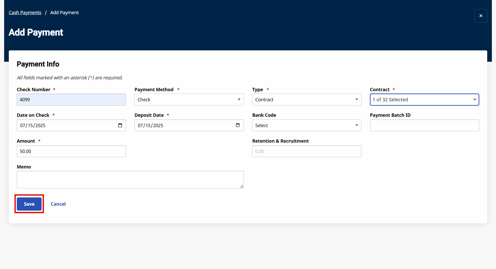Click the Deposit Date date text
Viewport: 496px width, 269px height.
(150, 126)
